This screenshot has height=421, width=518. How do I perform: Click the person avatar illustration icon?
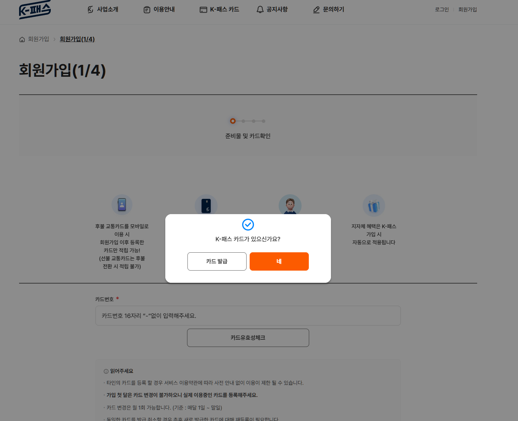coord(290,205)
